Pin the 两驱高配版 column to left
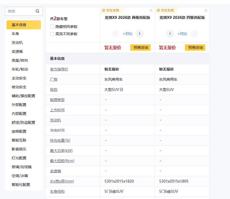The image size is (230, 199). click(110, 10)
